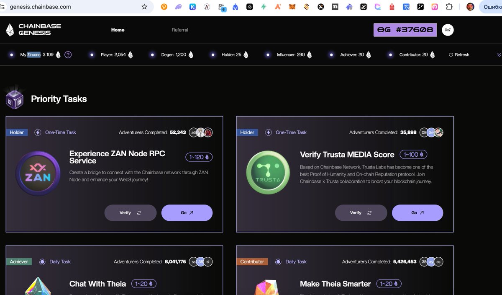Click the 'Player: 2,054' stat

click(113, 55)
